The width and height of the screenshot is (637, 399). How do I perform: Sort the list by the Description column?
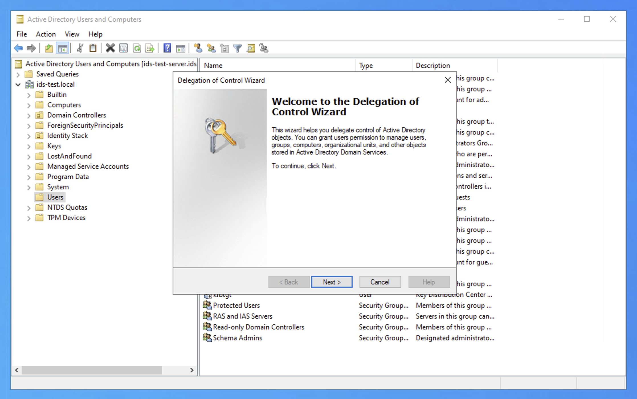pyautogui.click(x=455, y=66)
